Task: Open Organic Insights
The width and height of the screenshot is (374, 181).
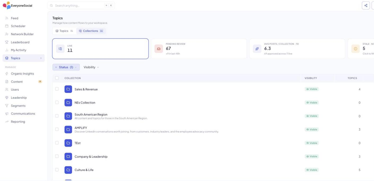Action: (23, 74)
